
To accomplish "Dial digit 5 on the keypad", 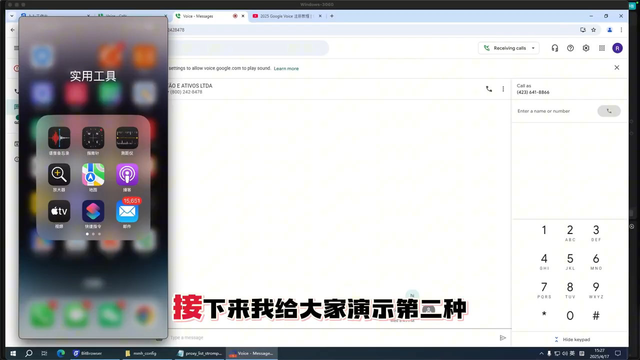I will pos(570,261).
